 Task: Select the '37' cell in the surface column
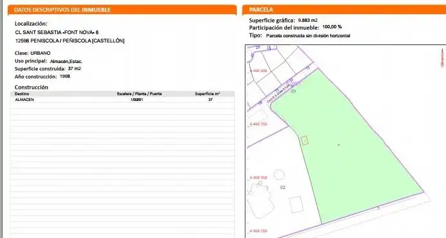(x=210, y=100)
